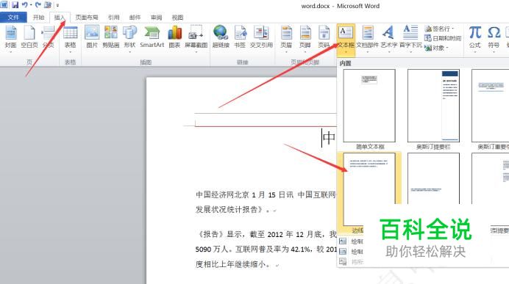This screenshot has width=509, height=284.
Task: Click the Undo icon in quick access toolbar
Action: [x=24, y=5]
